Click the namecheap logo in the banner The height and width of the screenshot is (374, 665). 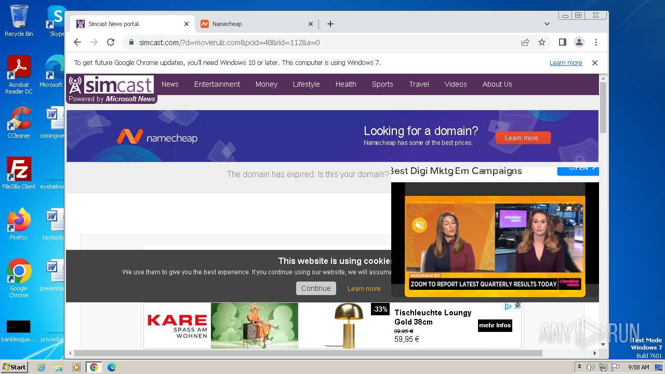157,137
